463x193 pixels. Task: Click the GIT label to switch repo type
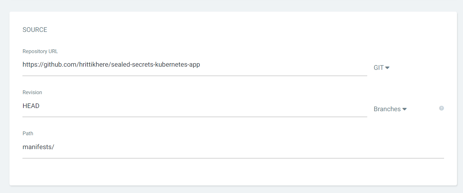(x=378, y=67)
